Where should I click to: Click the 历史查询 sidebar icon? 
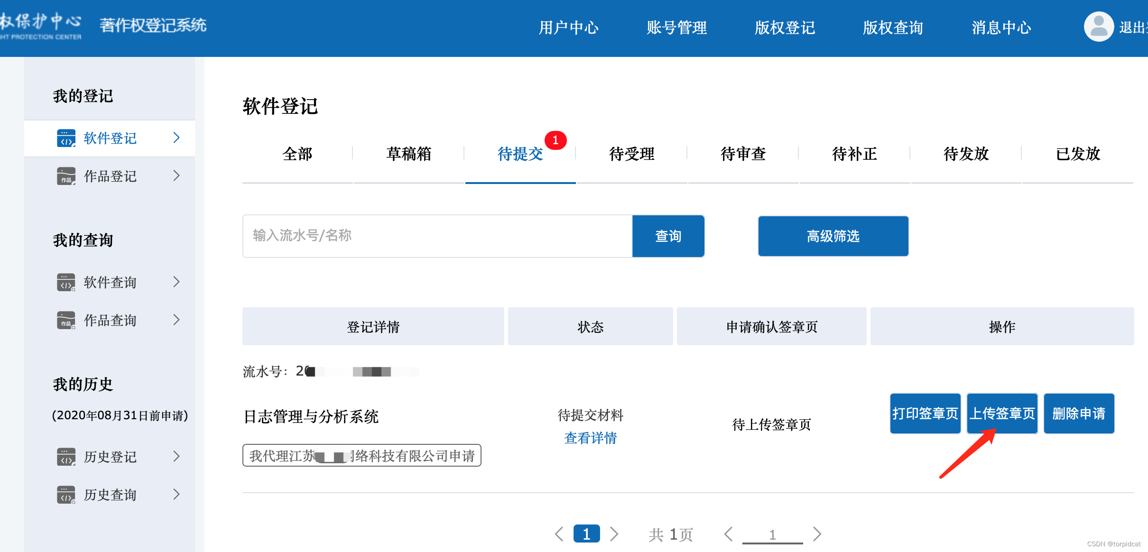pyautogui.click(x=66, y=495)
